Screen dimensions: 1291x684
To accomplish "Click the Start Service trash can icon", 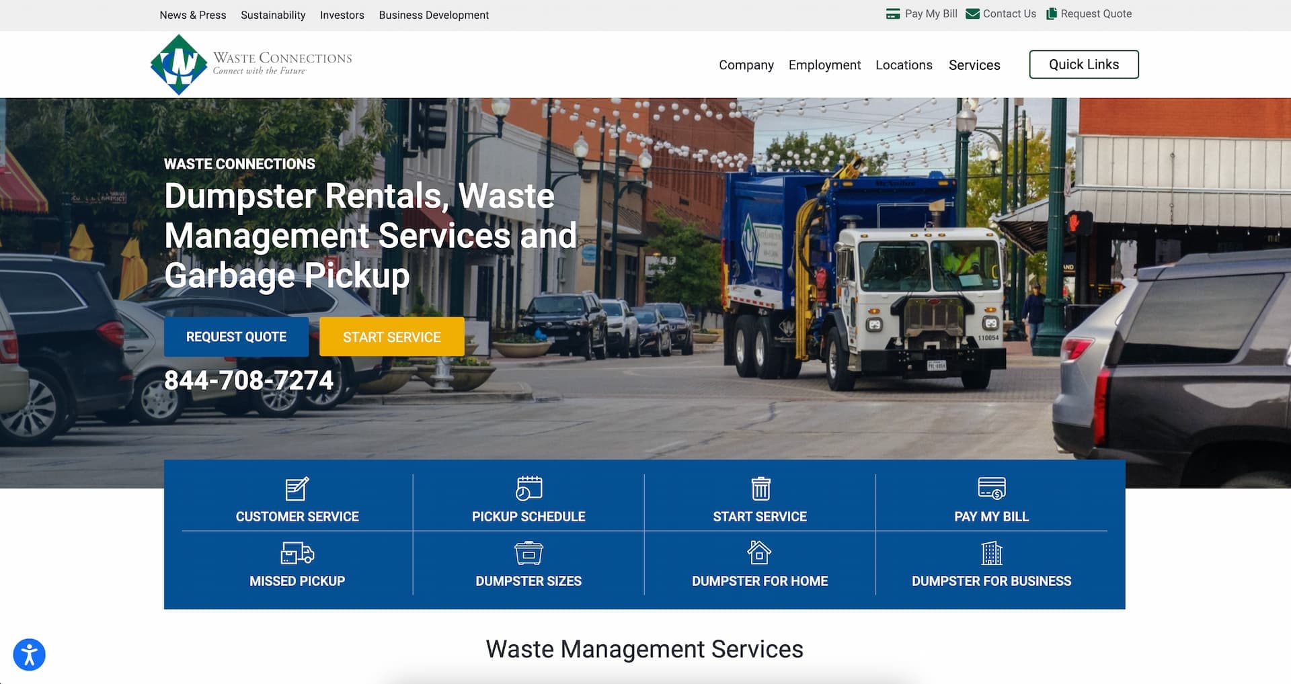I will click(760, 488).
